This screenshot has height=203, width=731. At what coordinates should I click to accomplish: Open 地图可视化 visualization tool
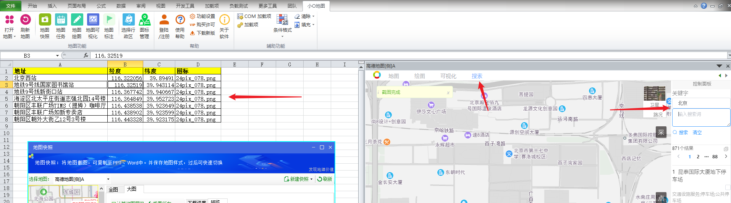(x=93, y=26)
